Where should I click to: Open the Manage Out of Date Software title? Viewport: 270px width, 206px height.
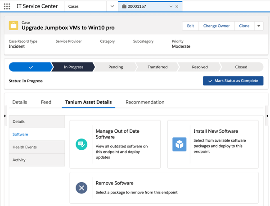[117, 134]
